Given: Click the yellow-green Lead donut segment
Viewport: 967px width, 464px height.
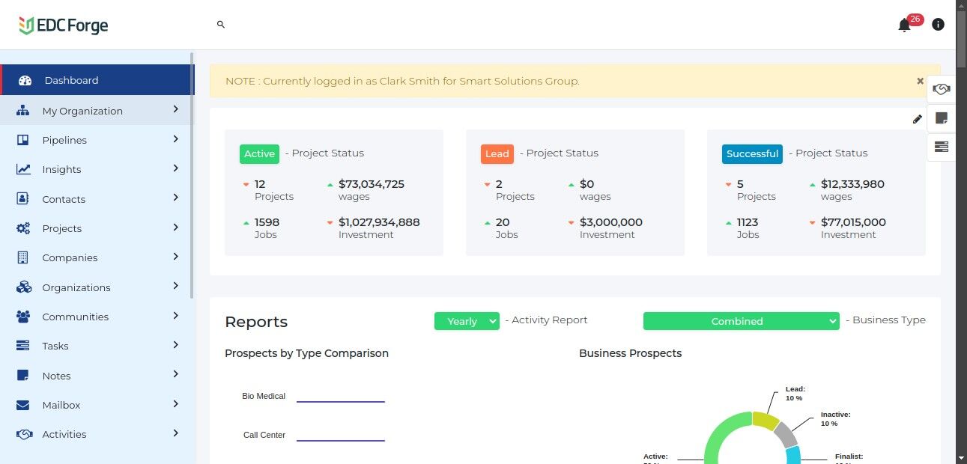Looking at the screenshot, I should (766, 421).
